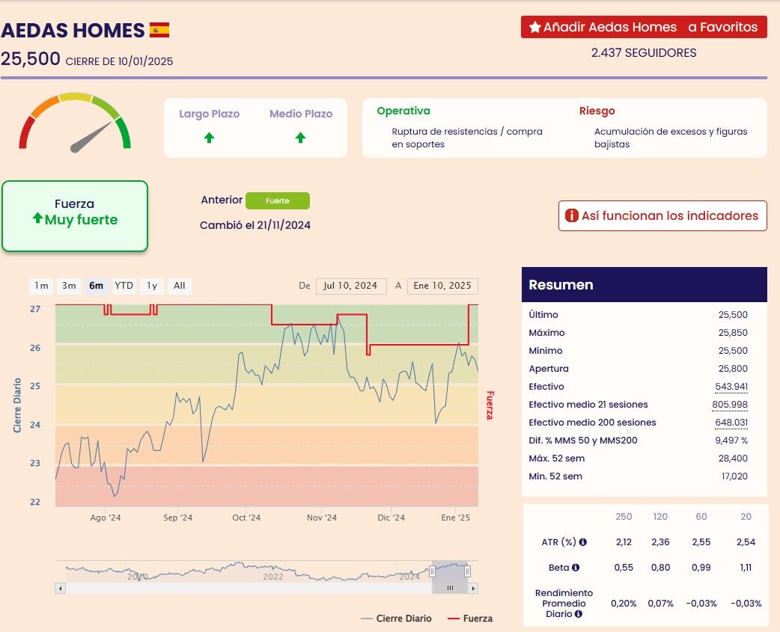Click the star icon in the favorites button
The width and height of the screenshot is (780, 632).
(x=534, y=27)
